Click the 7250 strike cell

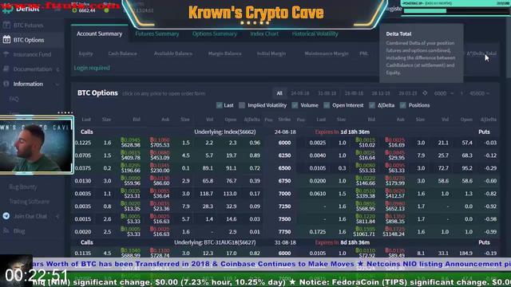click(284, 206)
